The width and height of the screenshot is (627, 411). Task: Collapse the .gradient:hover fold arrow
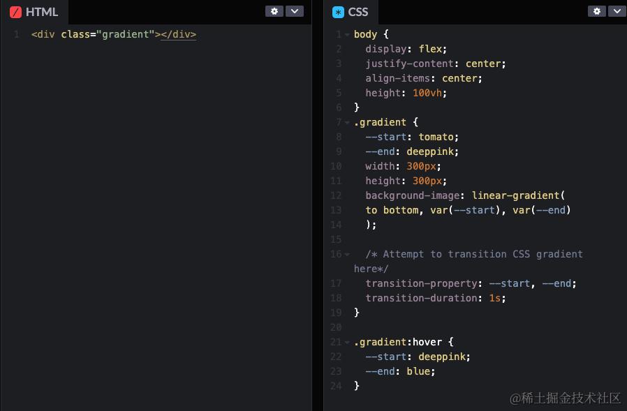tap(347, 342)
